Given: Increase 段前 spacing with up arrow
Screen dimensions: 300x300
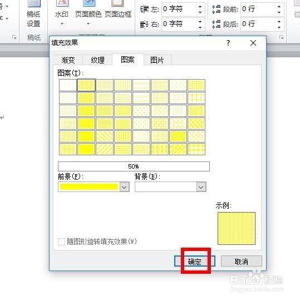Looking at the screenshot, I should [279, 6].
